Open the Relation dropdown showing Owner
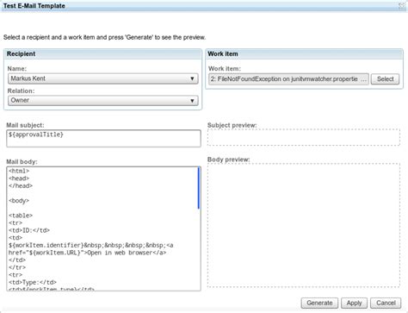Viewport: 408px width, 313px height. point(103,100)
